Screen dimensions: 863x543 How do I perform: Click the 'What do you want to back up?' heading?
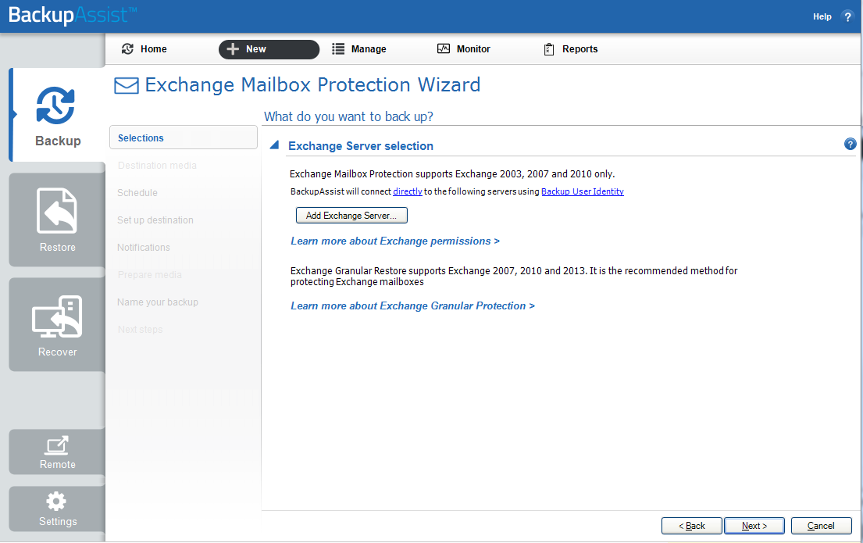click(x=348, y=116)
